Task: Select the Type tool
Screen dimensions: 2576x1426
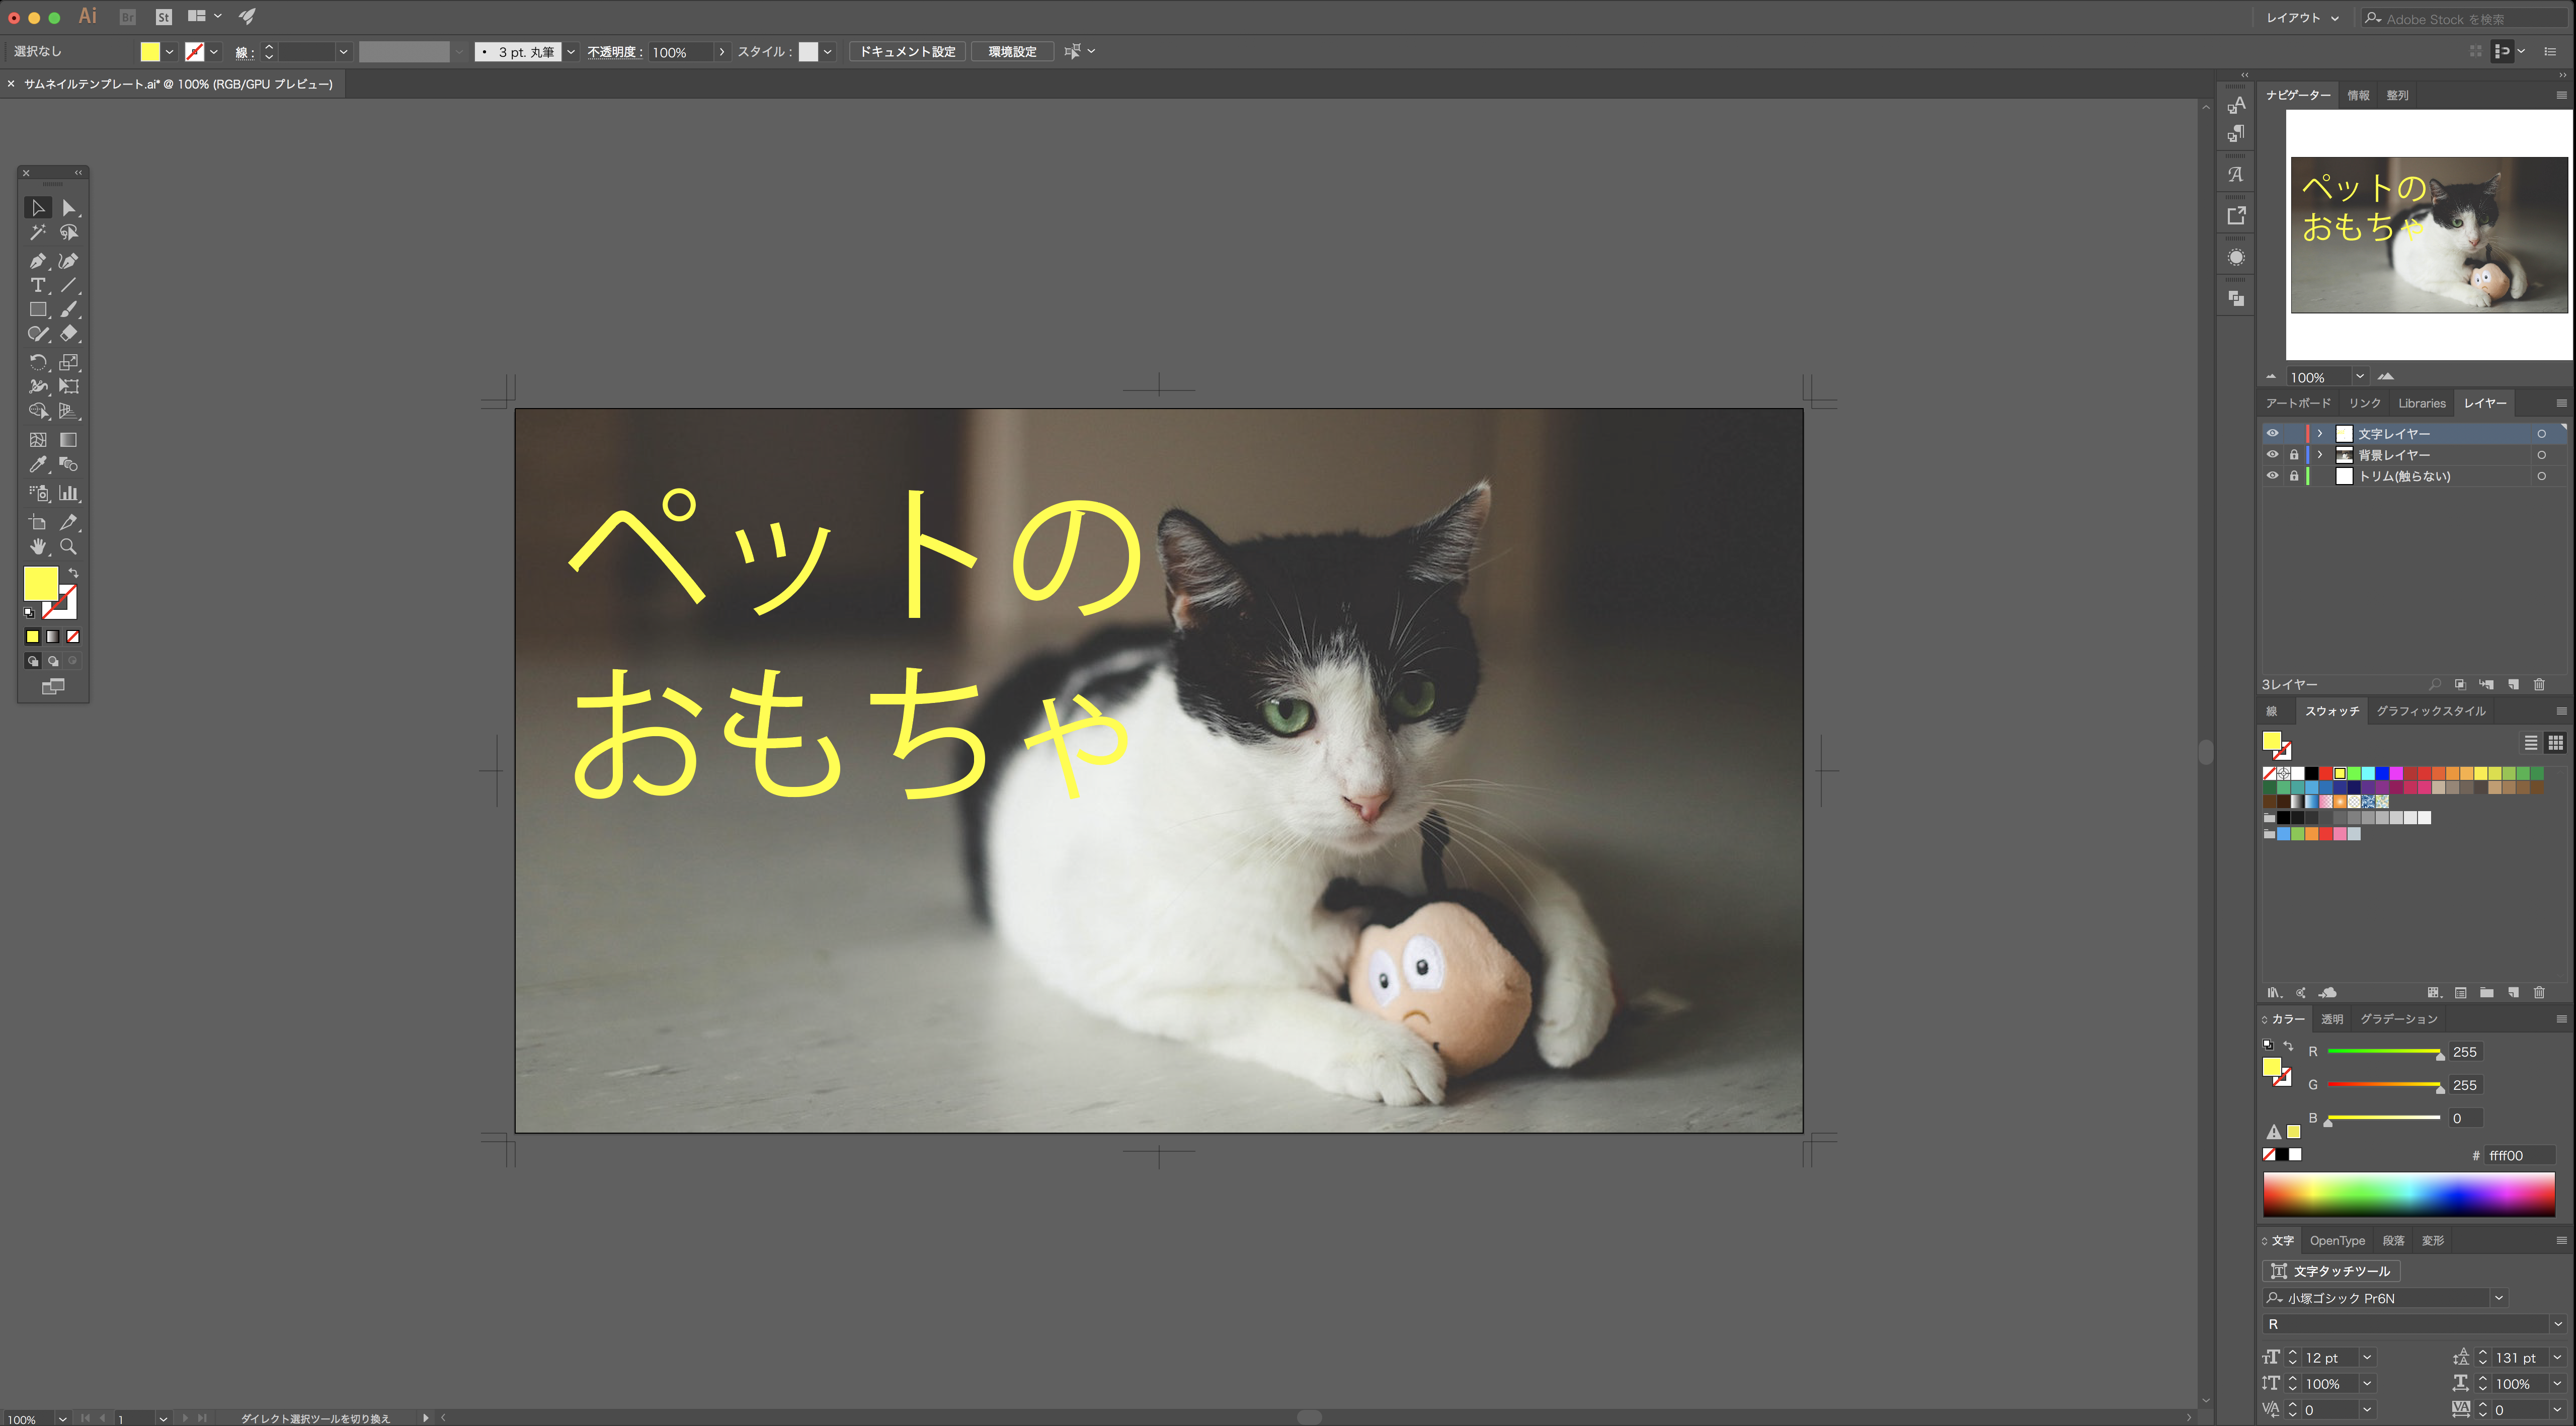Action: point(38,286)
